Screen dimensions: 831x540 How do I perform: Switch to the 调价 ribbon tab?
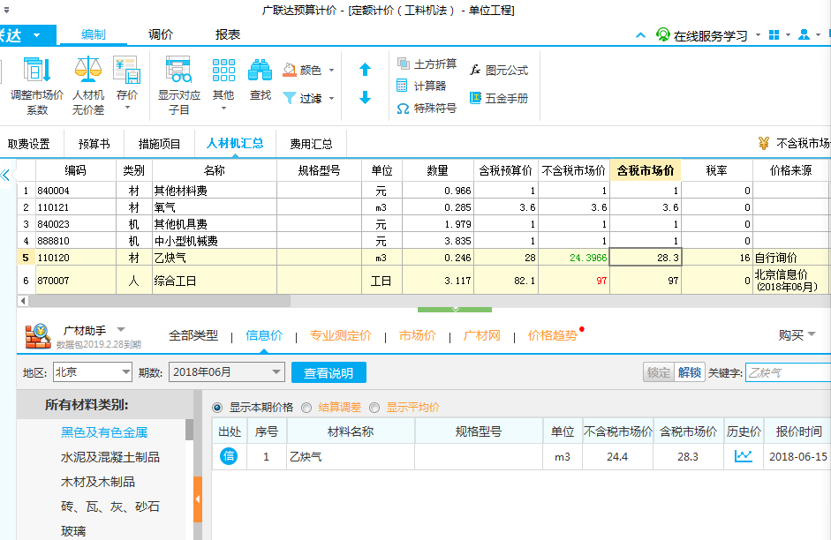tap(161, 34)
